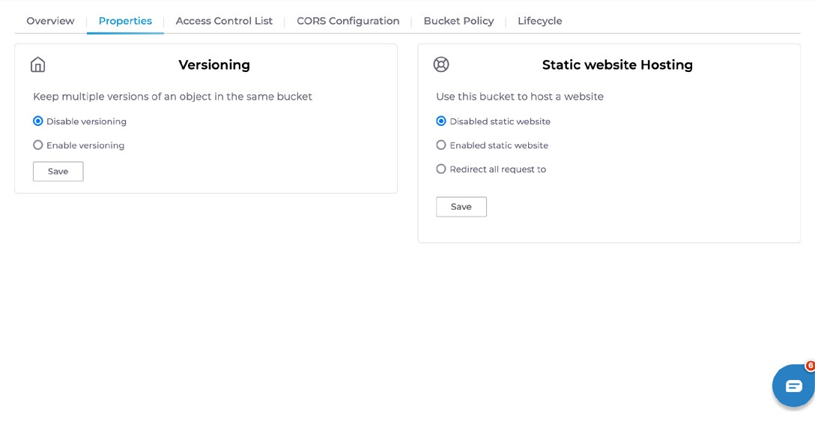
Task: Select Disabled static website option
Action: [x=441, y=121]
